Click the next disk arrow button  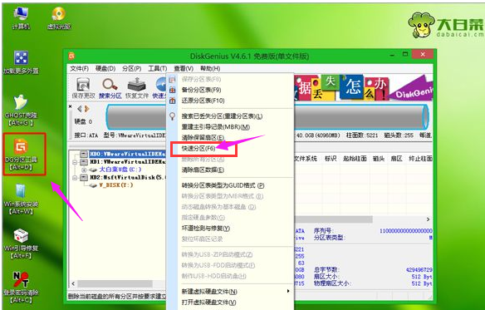coord(87,109)
